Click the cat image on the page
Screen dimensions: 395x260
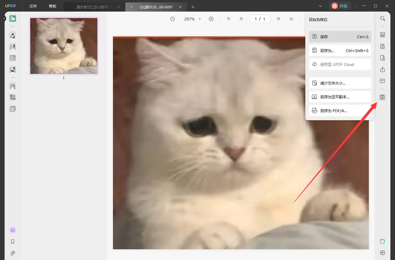coord(241,143)
